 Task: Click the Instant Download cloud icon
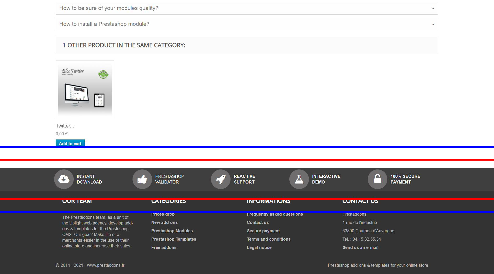coord(64,179)
